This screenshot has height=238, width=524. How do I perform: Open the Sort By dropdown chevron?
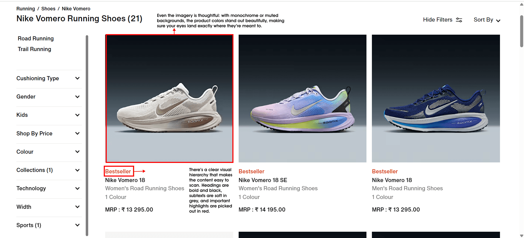click(x=498, y=20)
